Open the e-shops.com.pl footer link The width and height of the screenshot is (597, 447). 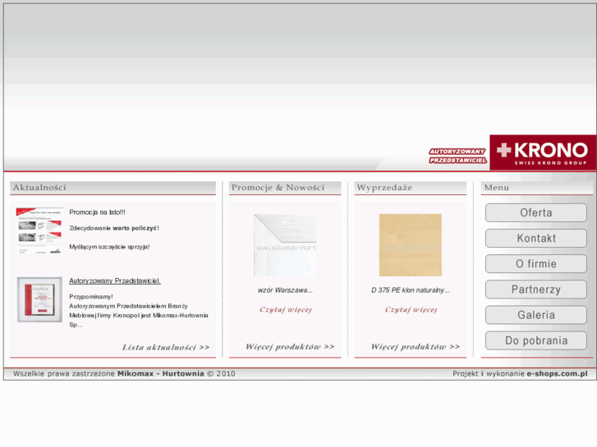(557, 373)
